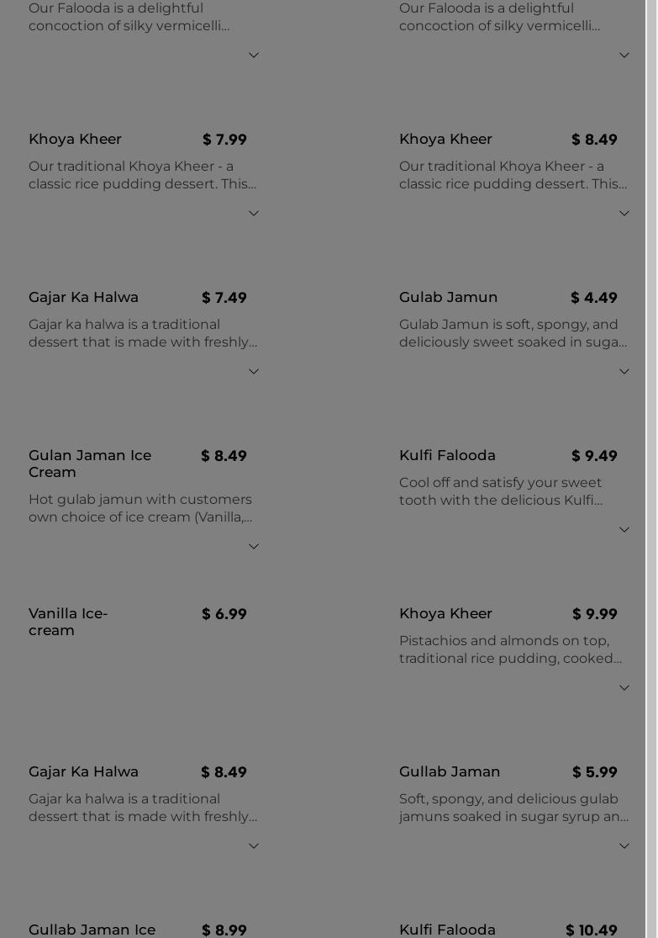This screenshot has width=658, height=938.
Task: Open the Vanilla Ice-cream menu item
Action: [x=68, y=622]
